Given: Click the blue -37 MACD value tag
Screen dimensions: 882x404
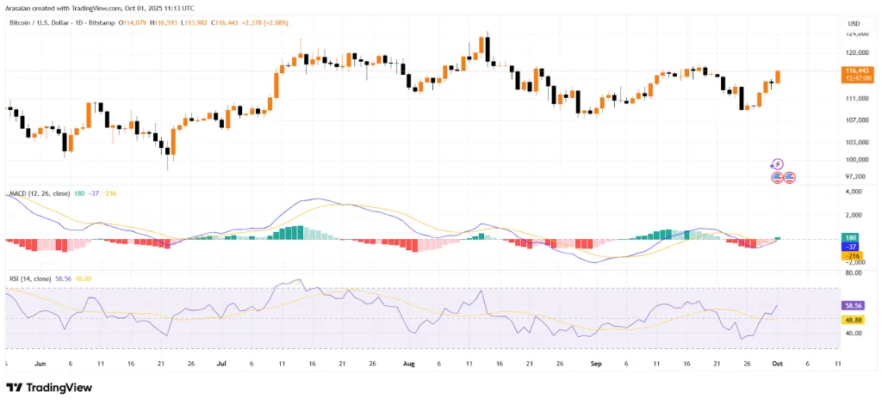Looking at the screenshot, I should tap(850, 246).
